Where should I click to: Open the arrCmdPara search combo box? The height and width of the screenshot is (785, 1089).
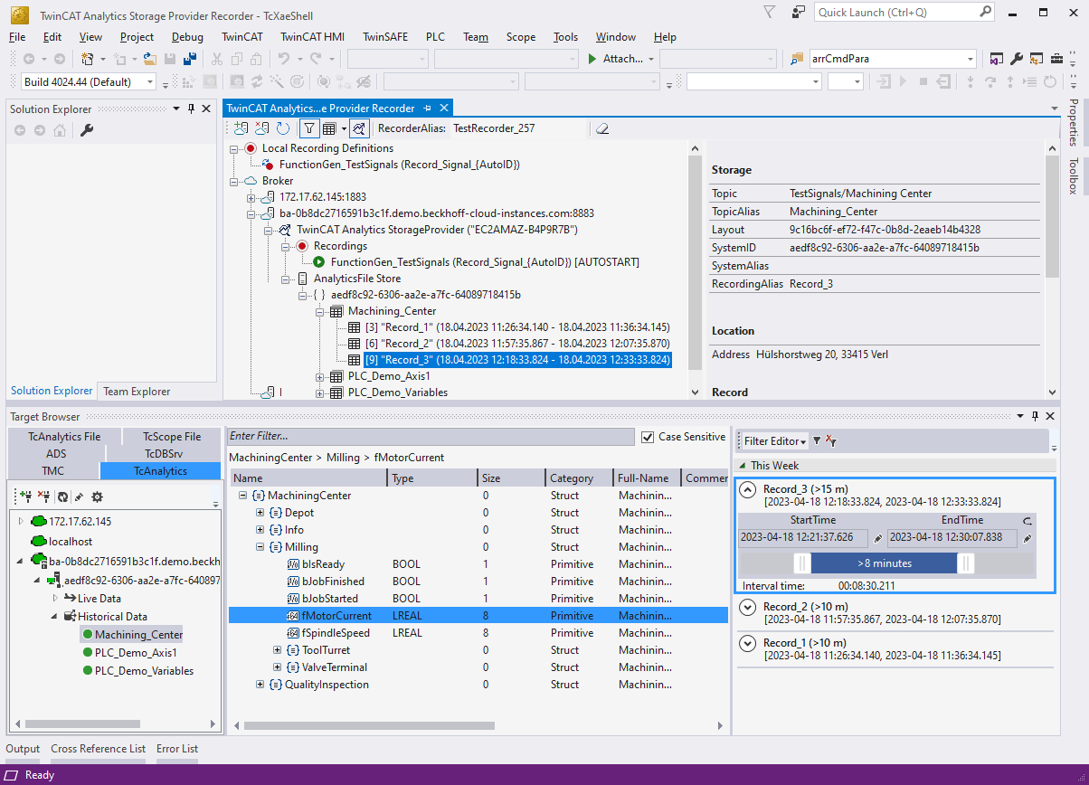pos(971,59)
